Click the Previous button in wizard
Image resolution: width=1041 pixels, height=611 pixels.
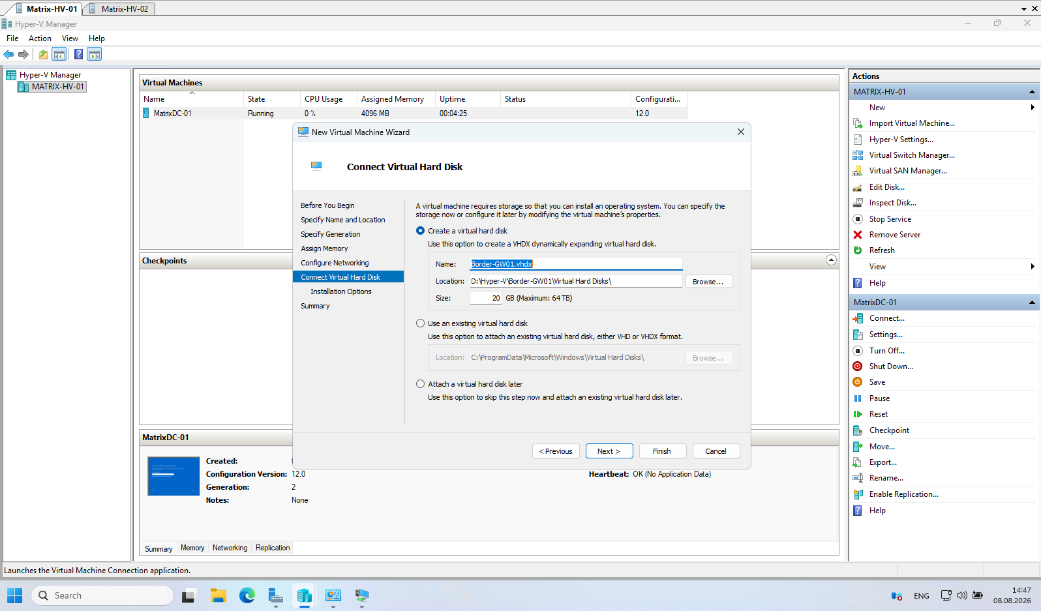click(x=556, y=451)
